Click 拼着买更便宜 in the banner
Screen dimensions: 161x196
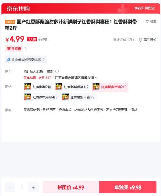[145, 8]
